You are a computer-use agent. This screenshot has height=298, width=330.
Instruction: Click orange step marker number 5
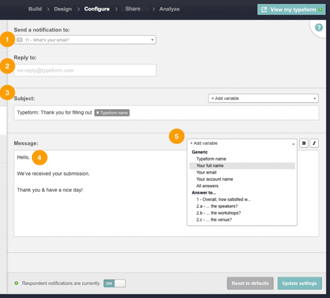point(177,136)
